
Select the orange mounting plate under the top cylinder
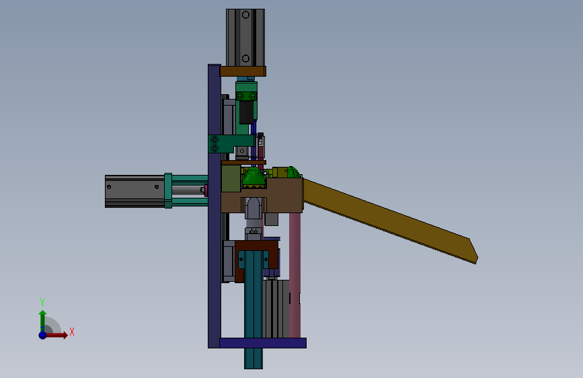tap(243, 71)
